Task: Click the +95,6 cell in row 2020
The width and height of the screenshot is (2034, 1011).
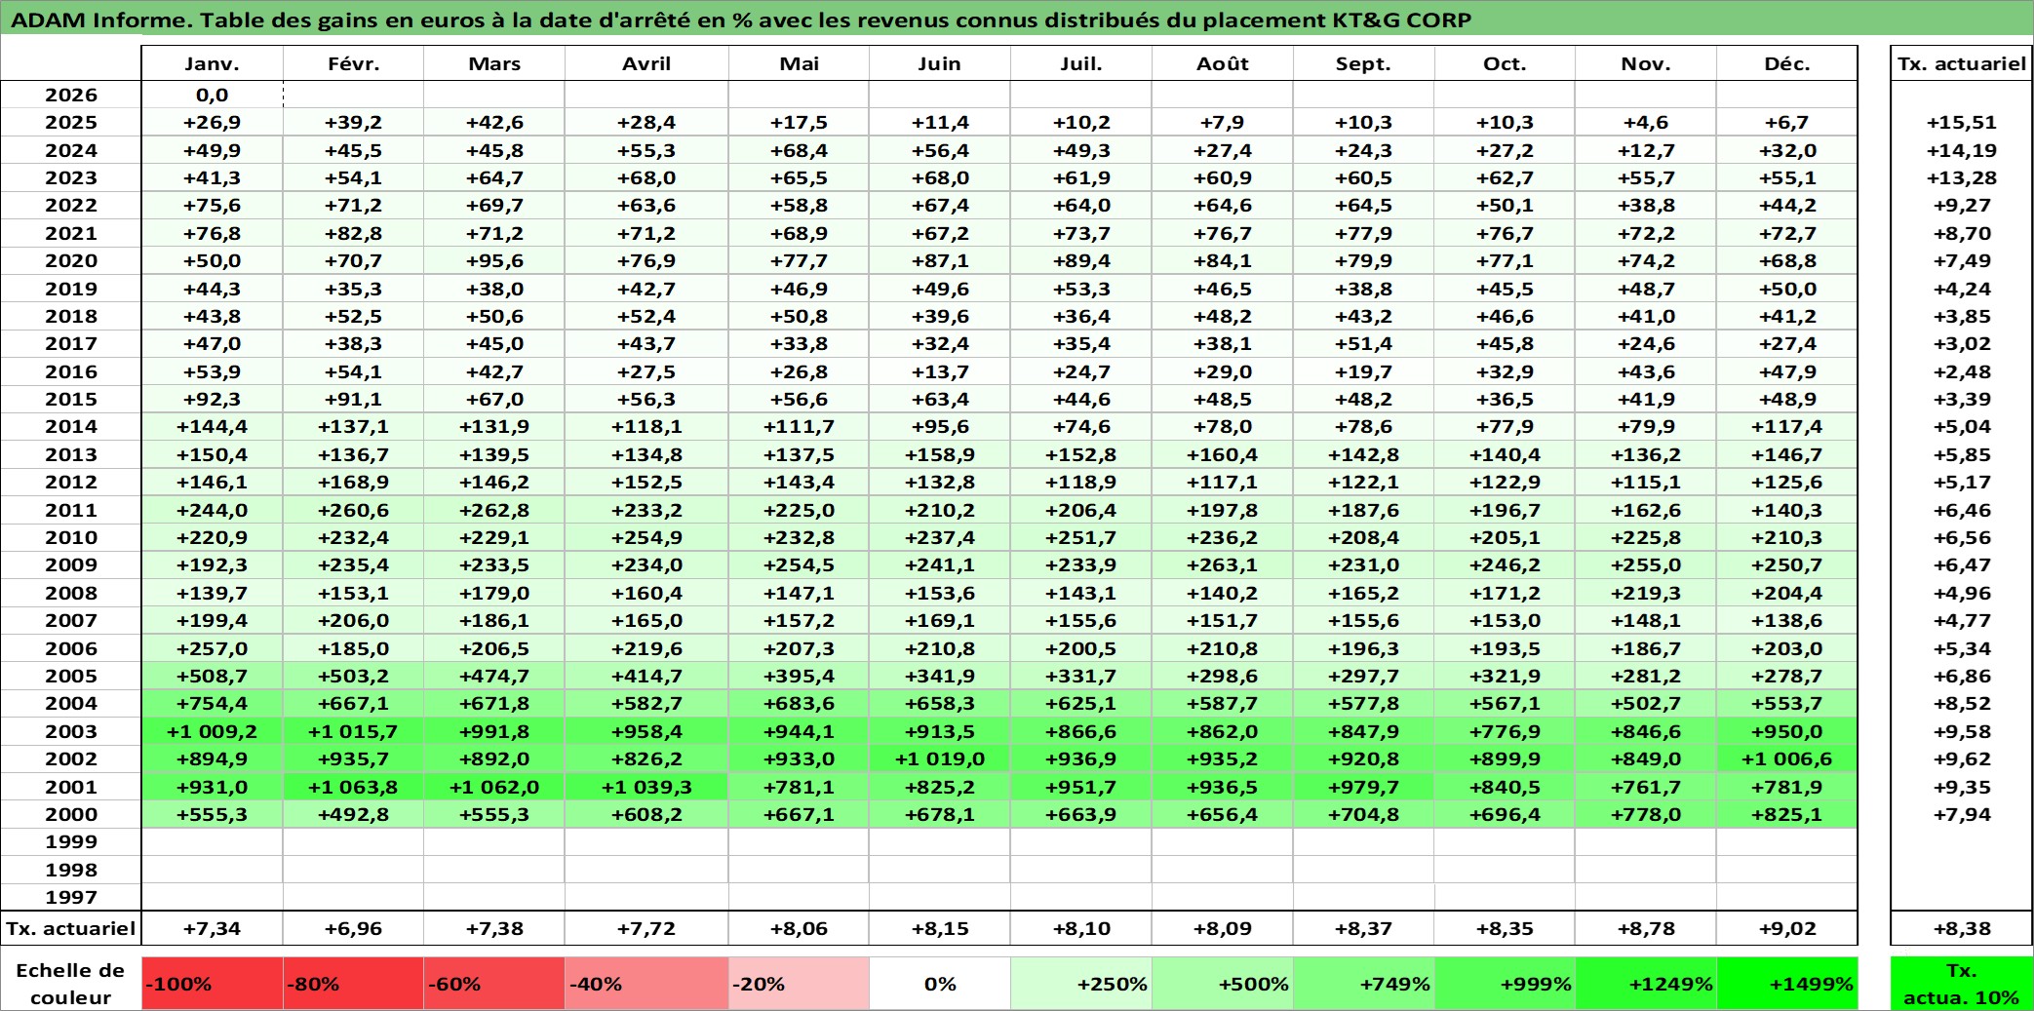Action: tap(494, 260)
